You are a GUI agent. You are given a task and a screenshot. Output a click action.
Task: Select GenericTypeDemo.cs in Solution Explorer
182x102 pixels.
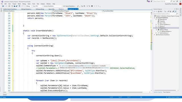coord(165,25)
